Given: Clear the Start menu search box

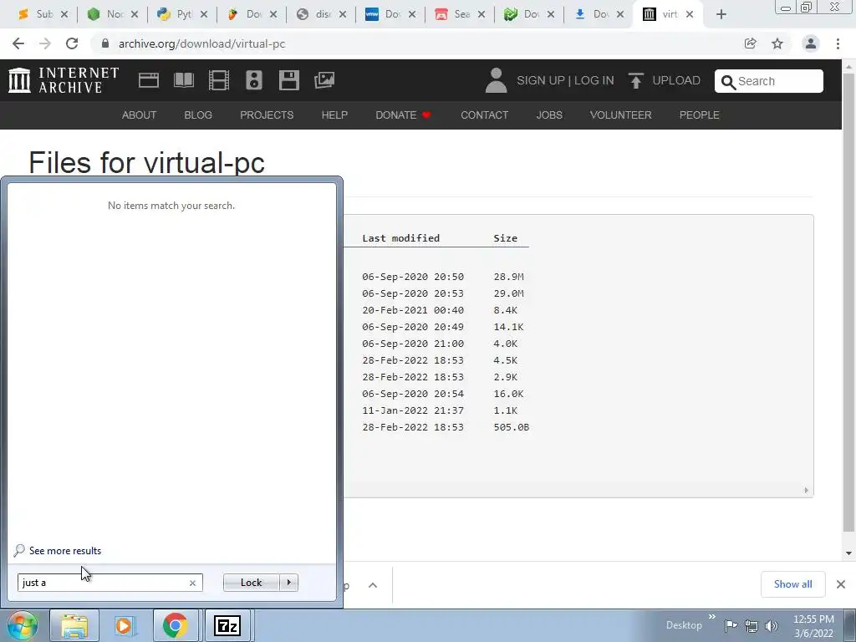Looking at the screenshot, I should 192,583.
